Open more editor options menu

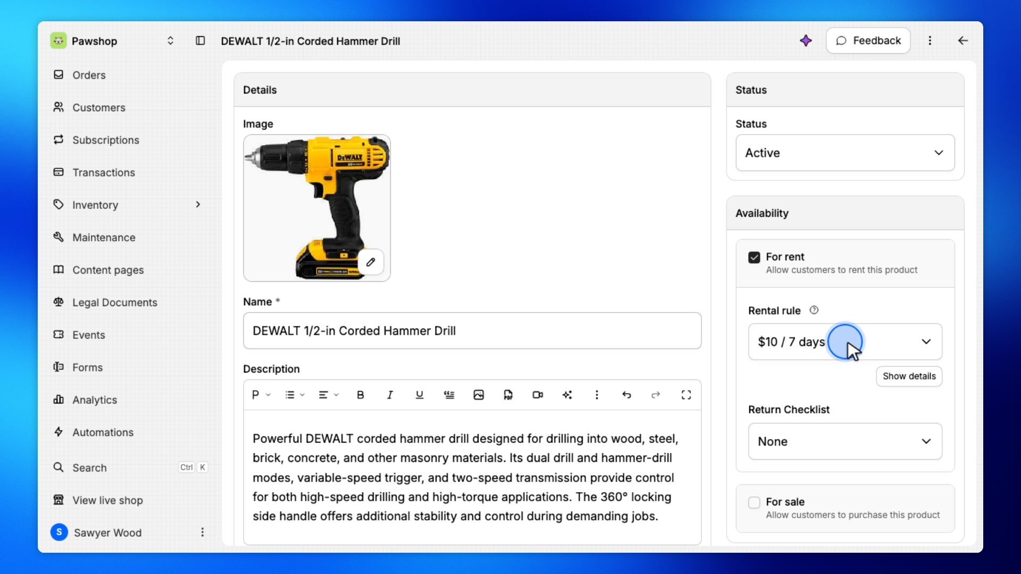click(597, 395)
